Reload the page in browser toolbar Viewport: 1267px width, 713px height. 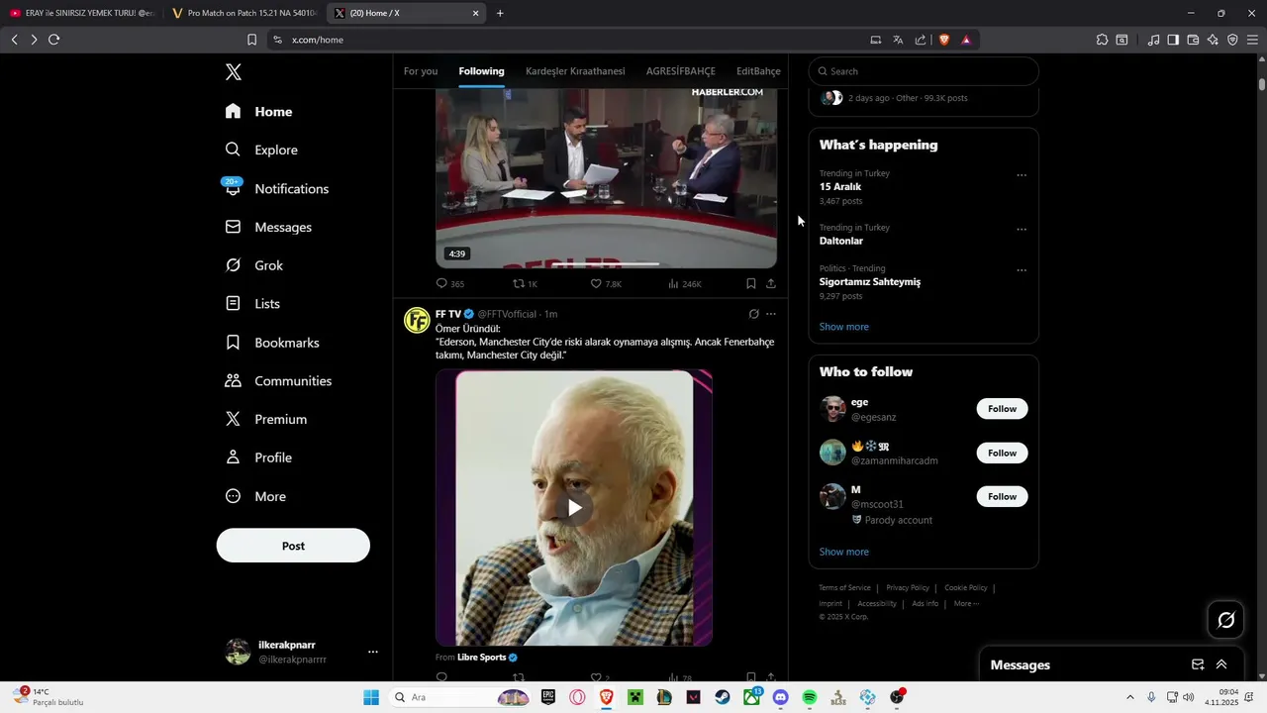click(53, 40)
